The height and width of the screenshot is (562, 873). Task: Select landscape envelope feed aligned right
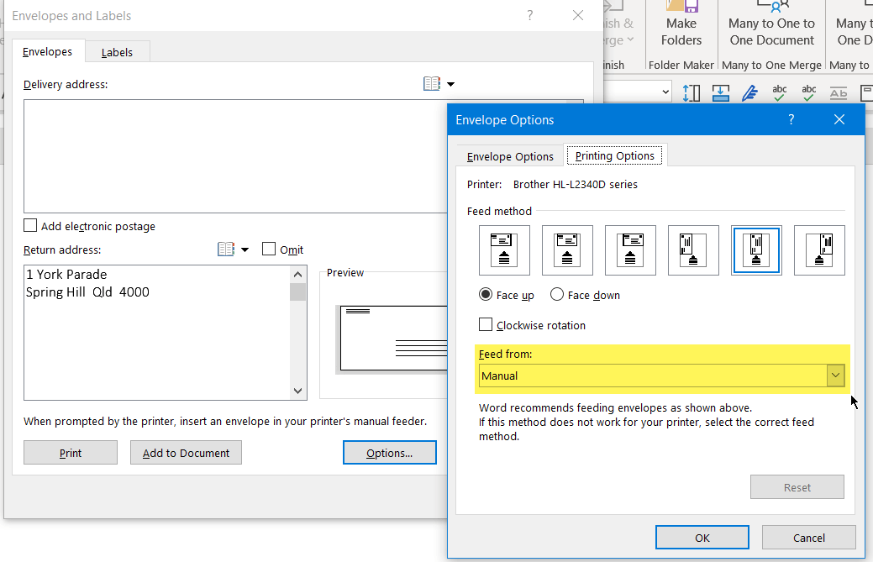(630, 249)
